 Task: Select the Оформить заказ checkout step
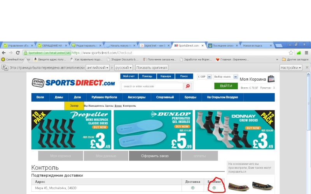coord(155,156)
